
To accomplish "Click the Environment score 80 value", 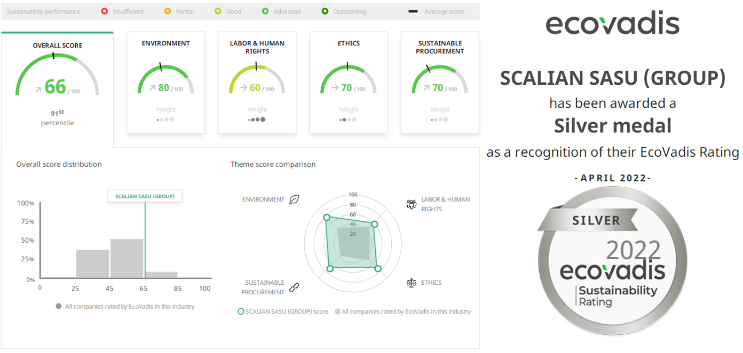I will [164, 88].
